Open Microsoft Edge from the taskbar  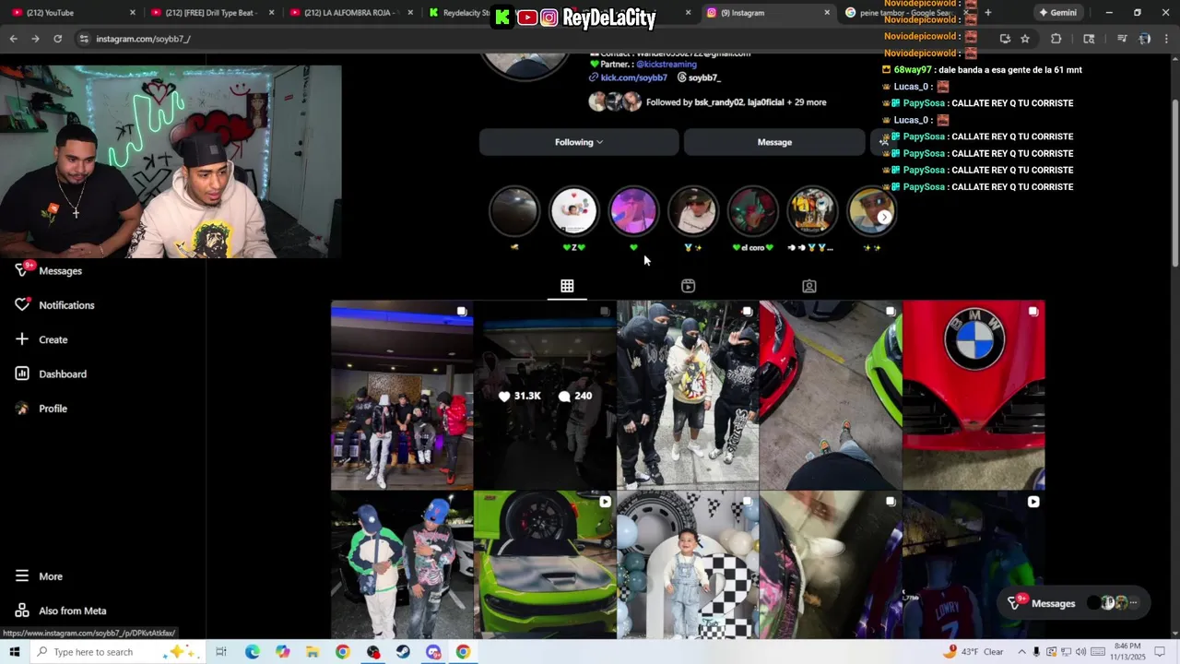252,652
